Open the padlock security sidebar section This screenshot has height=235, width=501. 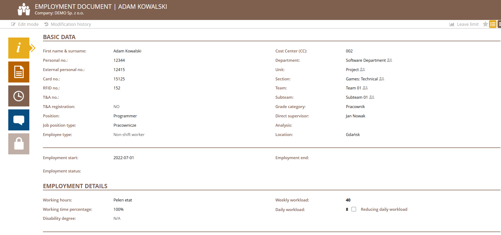[19, 144]
